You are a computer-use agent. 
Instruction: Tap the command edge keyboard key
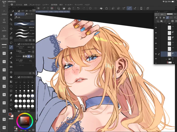[x=4, y=37]
